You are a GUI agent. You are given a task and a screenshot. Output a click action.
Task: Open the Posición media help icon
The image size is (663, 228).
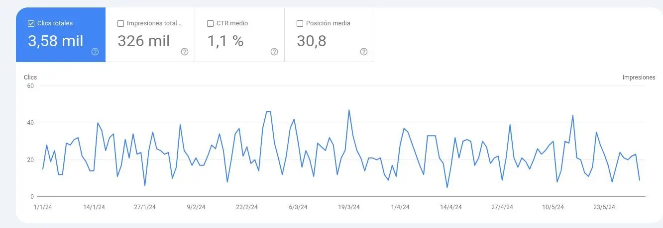364,52
